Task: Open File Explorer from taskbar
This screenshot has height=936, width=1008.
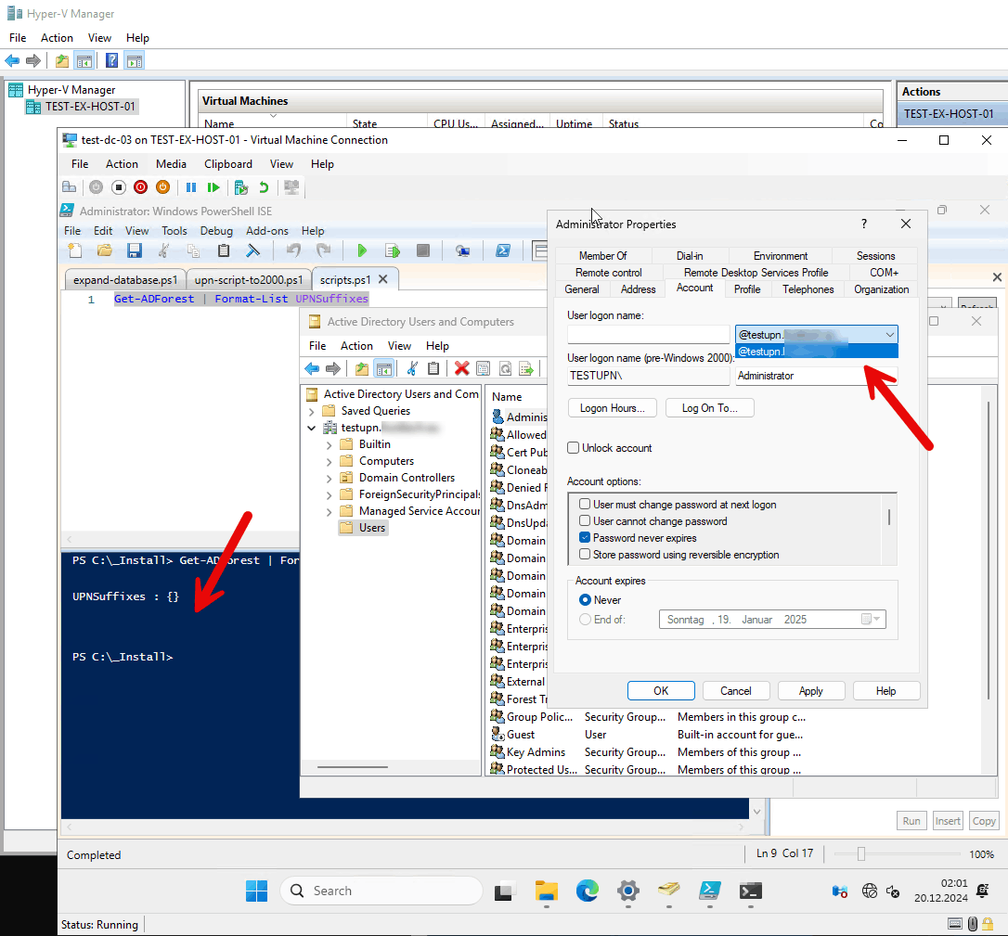Action: (547, 891)
